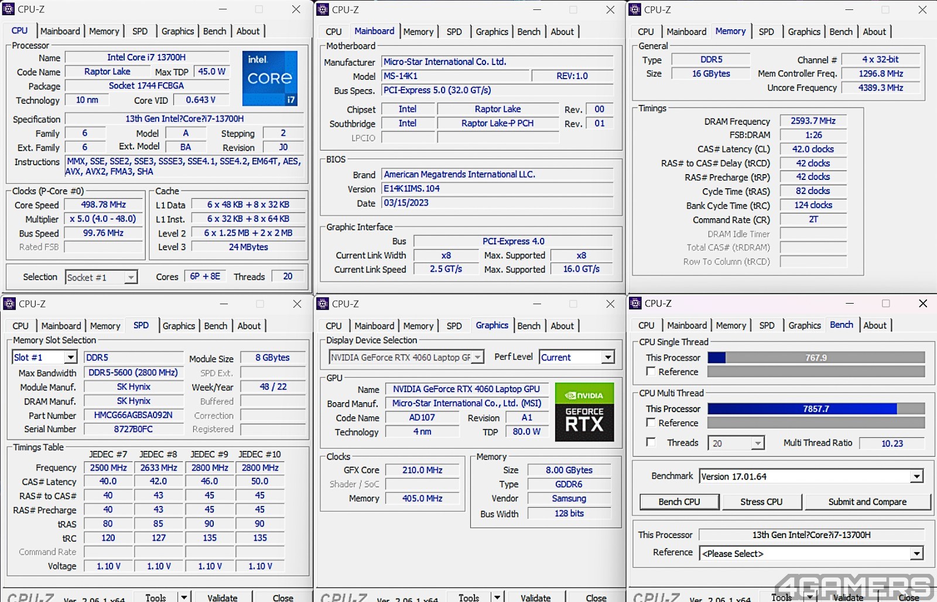The width and height of the screenshot is (937, 602).
Task: Click the Part Number field HMCG66AGBSA092N
Action: pyautogui.click(x=133, y=415)
